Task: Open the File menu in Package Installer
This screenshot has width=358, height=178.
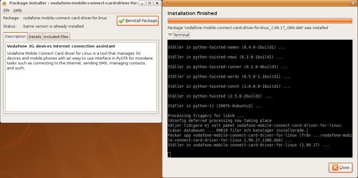Action: point(6,10)
